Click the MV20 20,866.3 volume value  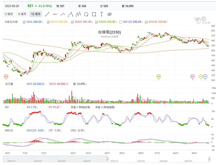pyautogui.click(x=59, y=84)
